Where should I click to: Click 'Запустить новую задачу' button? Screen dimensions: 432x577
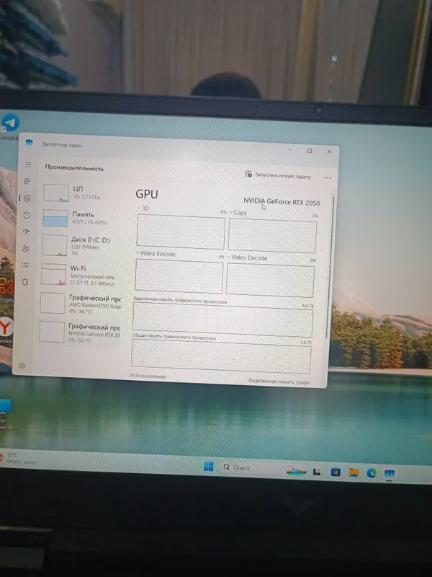click(278, 175)
